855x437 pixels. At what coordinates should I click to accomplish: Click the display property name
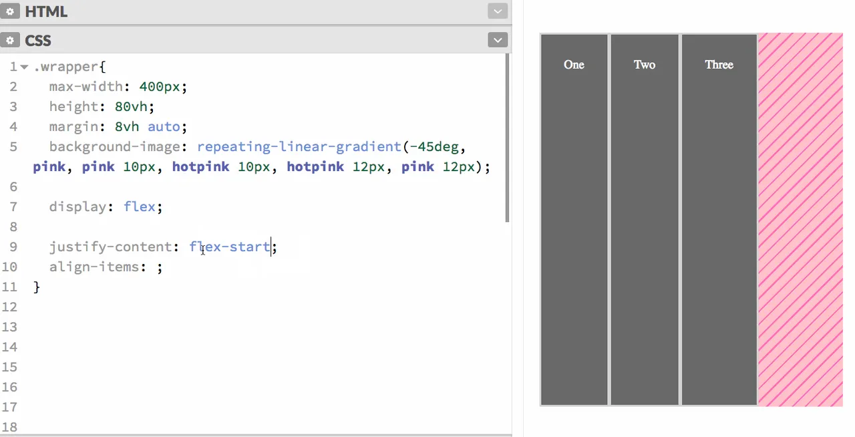(x=78, y=207)
